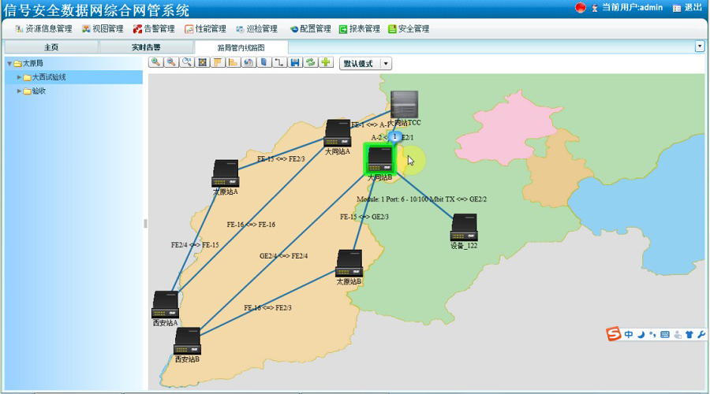710x394 pixels.
Task: Collapse the 太原局 root tree node
Action: 9,64
